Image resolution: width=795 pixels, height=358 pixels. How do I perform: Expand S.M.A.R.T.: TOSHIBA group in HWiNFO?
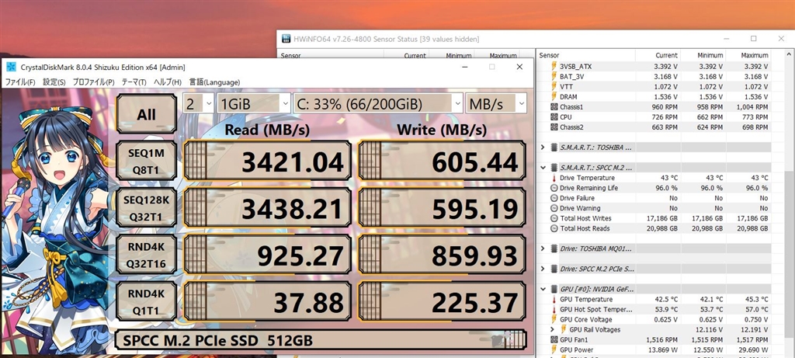click(543, 147)
